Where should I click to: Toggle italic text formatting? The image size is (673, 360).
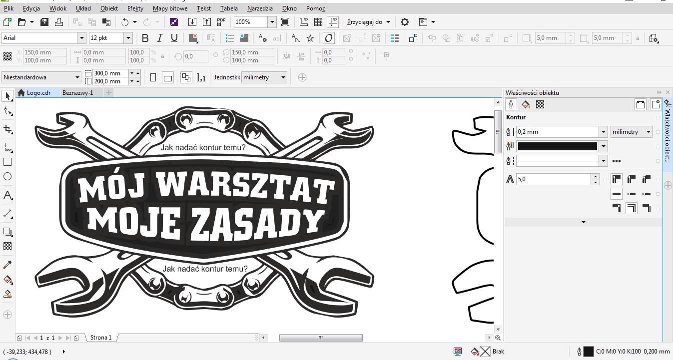point(160,38)
